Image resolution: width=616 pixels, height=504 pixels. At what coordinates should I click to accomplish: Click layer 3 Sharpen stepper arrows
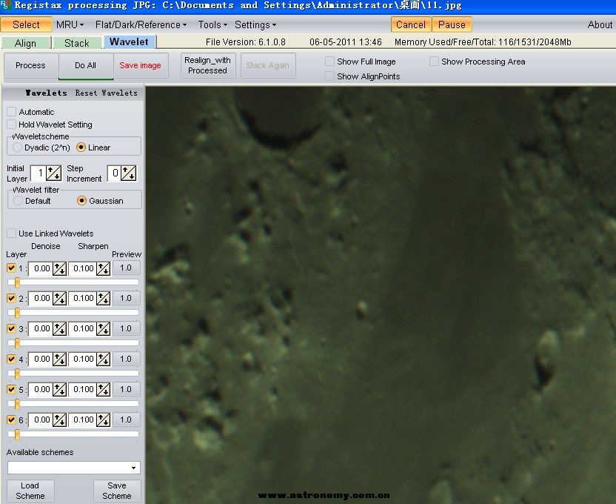coord(104,329)
